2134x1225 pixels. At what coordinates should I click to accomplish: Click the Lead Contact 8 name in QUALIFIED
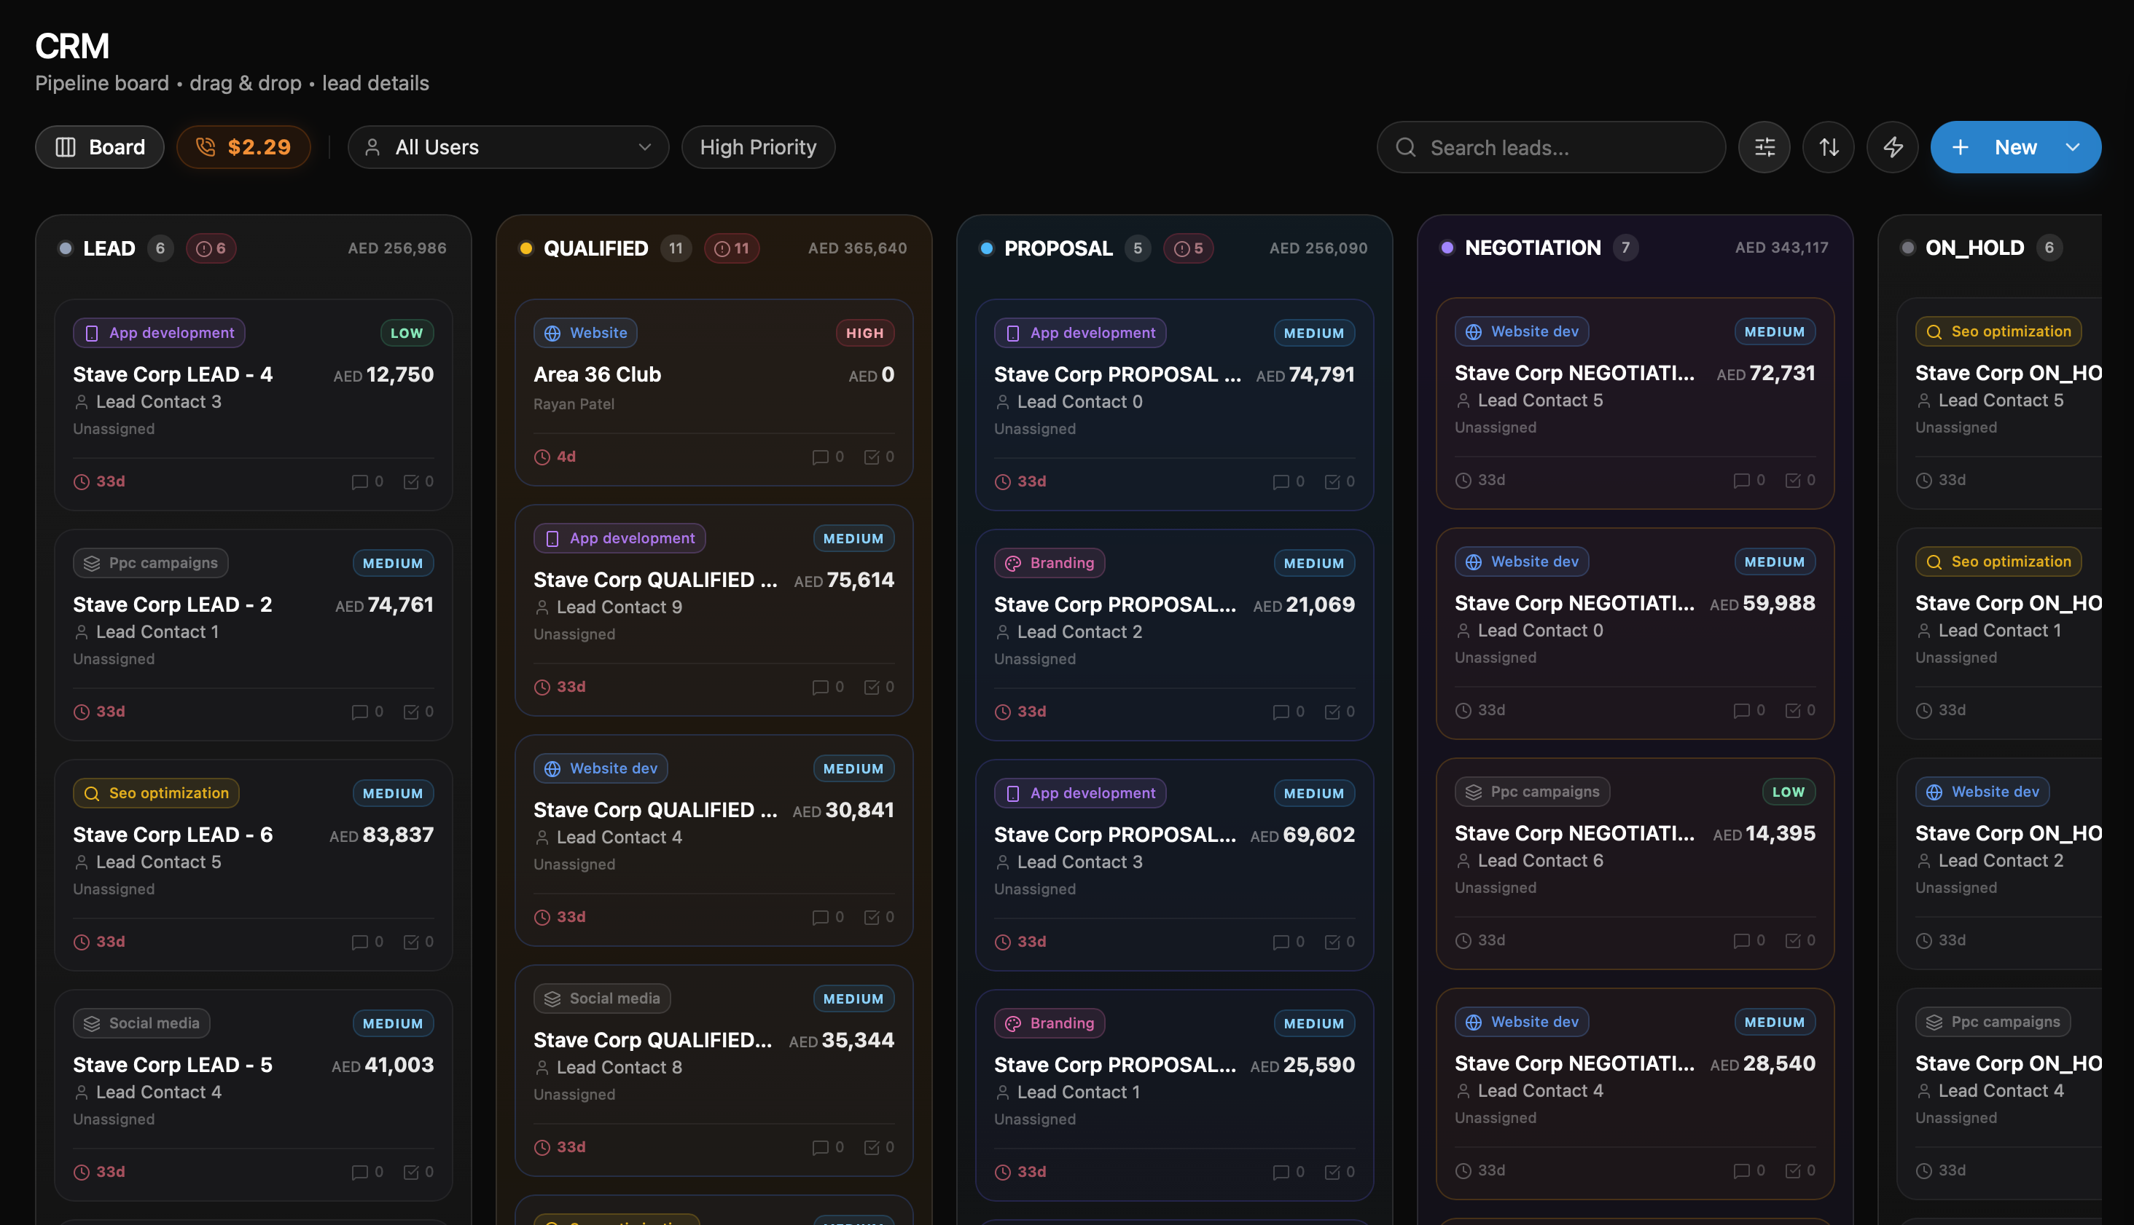point(619,1067)
